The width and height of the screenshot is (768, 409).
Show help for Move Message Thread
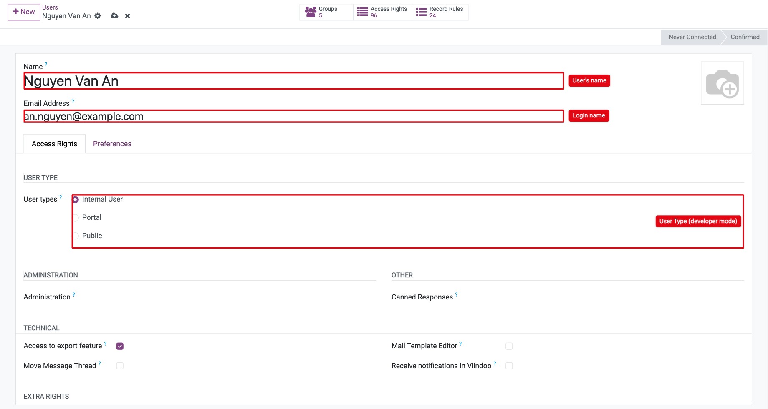coord(99,363)
